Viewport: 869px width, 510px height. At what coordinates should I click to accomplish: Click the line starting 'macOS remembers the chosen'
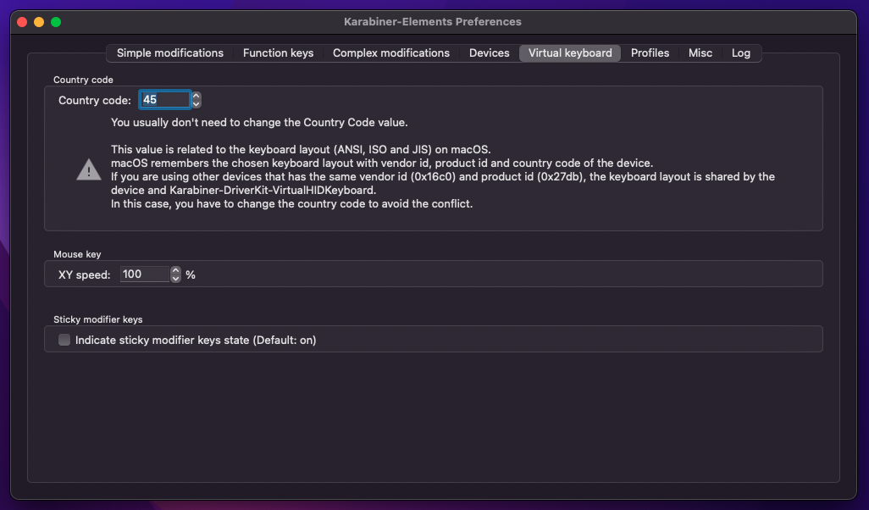pos(382,163)
